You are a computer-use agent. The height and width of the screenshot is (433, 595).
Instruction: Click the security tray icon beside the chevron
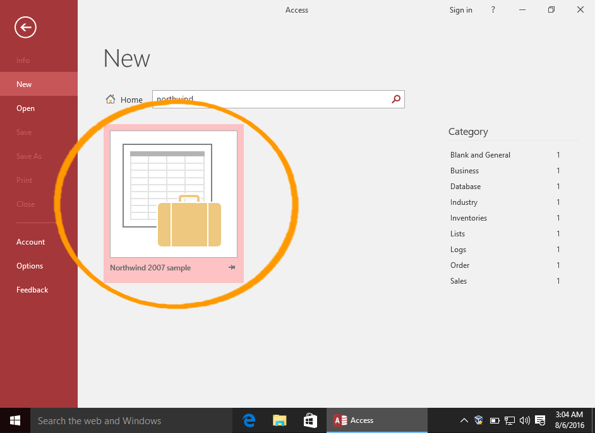click(x=479, y=420)
